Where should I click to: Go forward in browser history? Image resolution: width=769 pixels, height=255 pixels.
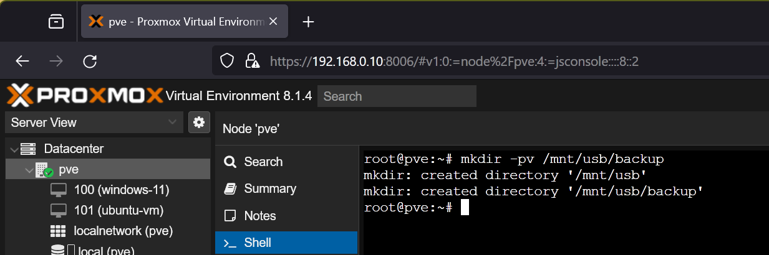(x=56, y=61)
